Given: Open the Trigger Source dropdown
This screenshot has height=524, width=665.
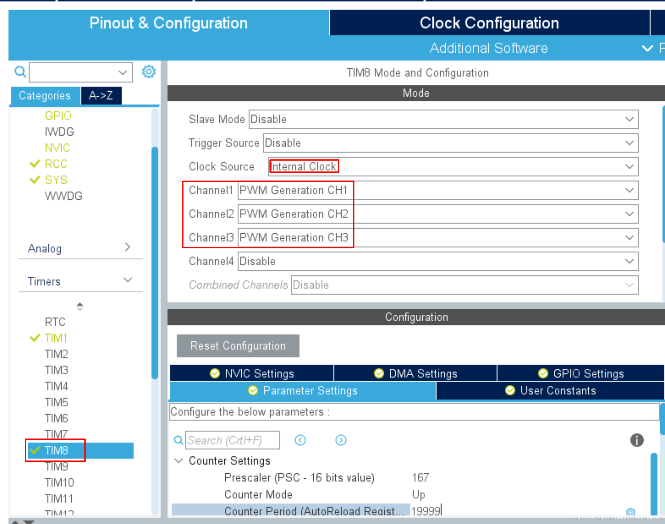Looking at the screenshot, I should (451, 143).
